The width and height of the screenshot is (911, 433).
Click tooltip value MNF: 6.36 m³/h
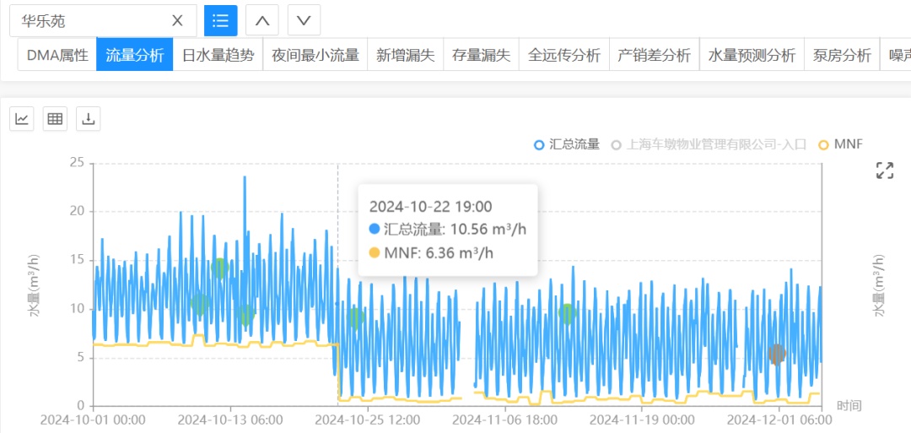[x=432, y=252]
